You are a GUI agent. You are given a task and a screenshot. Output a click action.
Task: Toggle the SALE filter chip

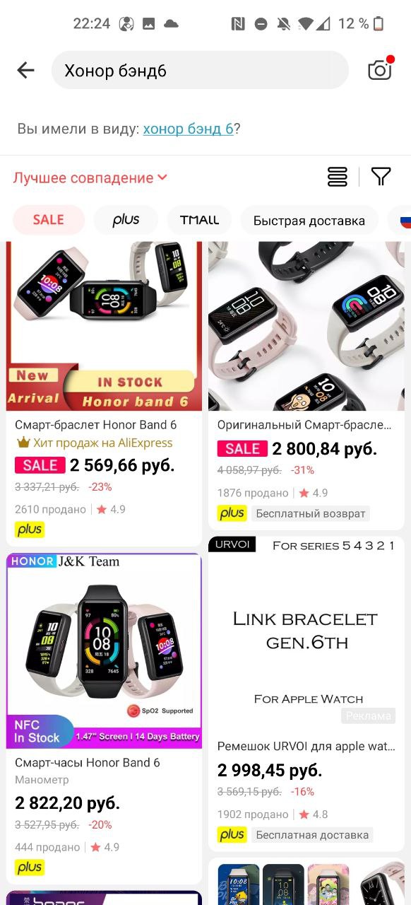coord(49,220)
